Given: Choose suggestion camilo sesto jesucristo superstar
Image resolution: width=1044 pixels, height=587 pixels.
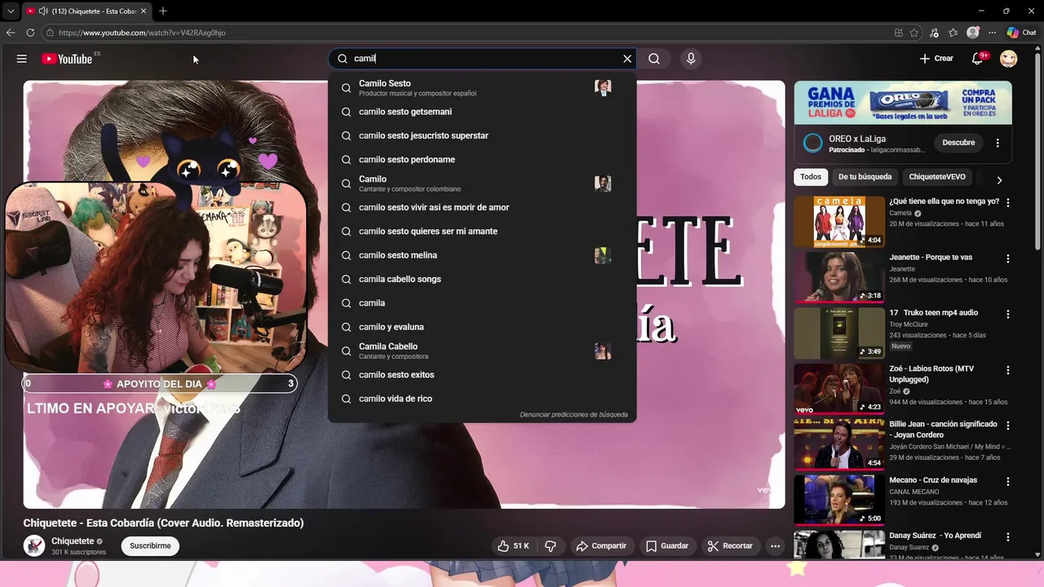Looking at the screenshot, I should [482, 135].
